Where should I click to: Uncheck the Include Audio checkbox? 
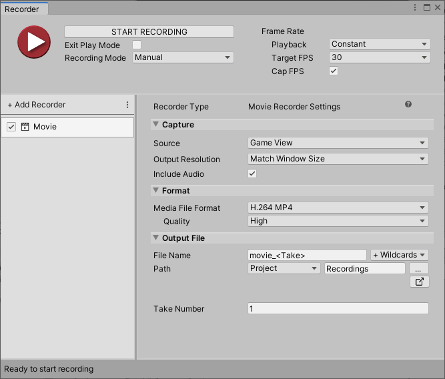pos(252,173)
